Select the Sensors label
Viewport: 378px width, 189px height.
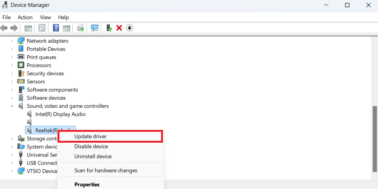click(x=36, y=81)
